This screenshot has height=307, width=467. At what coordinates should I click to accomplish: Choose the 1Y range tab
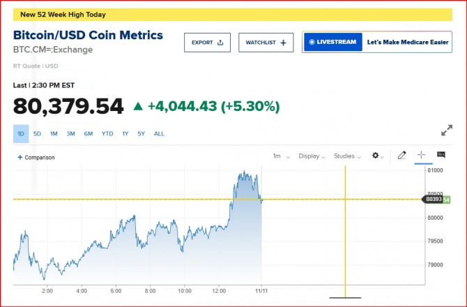point(125,133)
